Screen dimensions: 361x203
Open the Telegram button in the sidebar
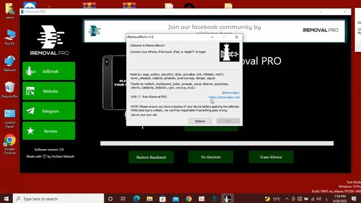[x=49, y=111]
